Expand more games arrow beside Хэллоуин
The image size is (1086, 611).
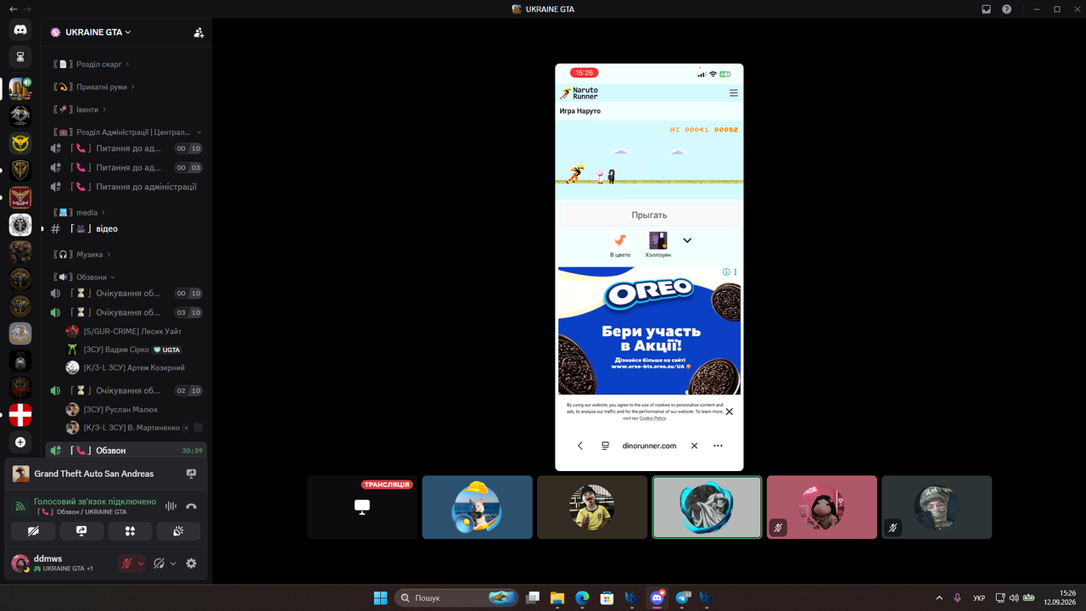(687, 241)
